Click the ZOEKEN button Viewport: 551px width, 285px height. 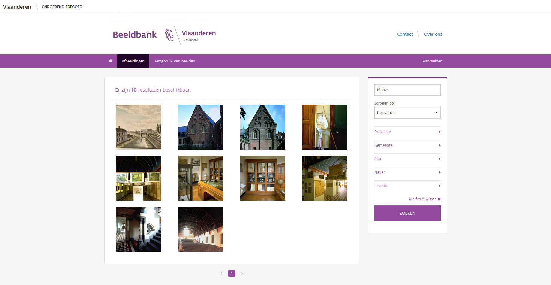[x=407, y=213]
